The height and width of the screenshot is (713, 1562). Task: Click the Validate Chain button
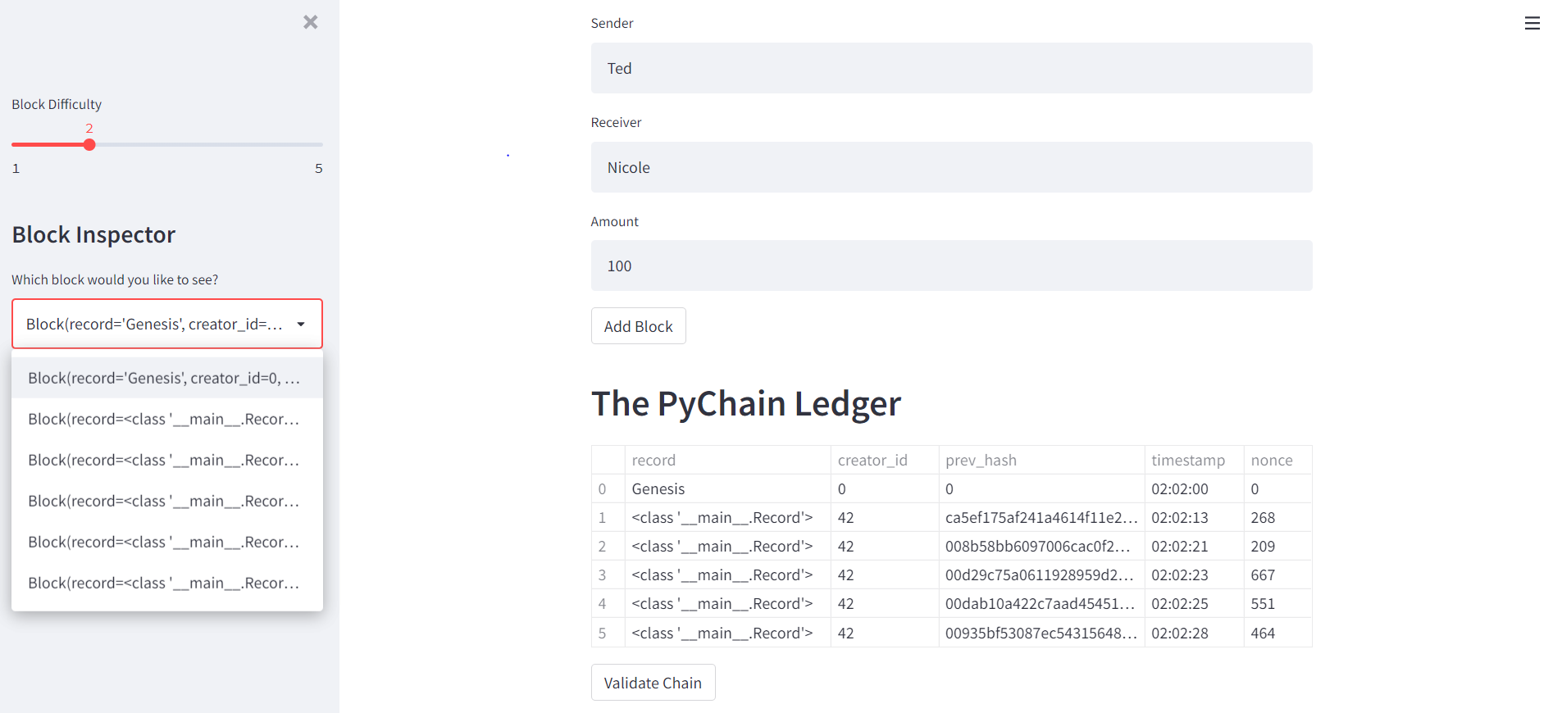click(653, 682)
